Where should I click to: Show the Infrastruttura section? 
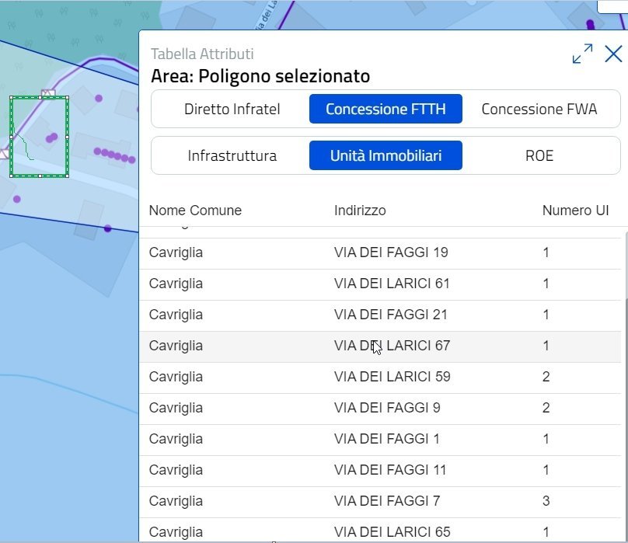tap(232, 155)
